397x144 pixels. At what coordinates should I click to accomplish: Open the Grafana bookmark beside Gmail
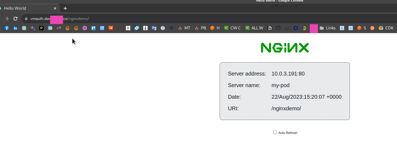tap(67, 28)
